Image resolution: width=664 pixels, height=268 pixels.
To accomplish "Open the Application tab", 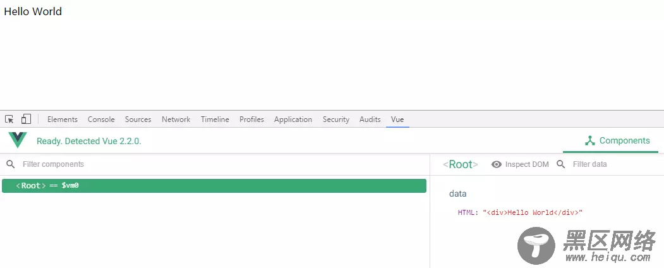I will (x=293, y=119).
